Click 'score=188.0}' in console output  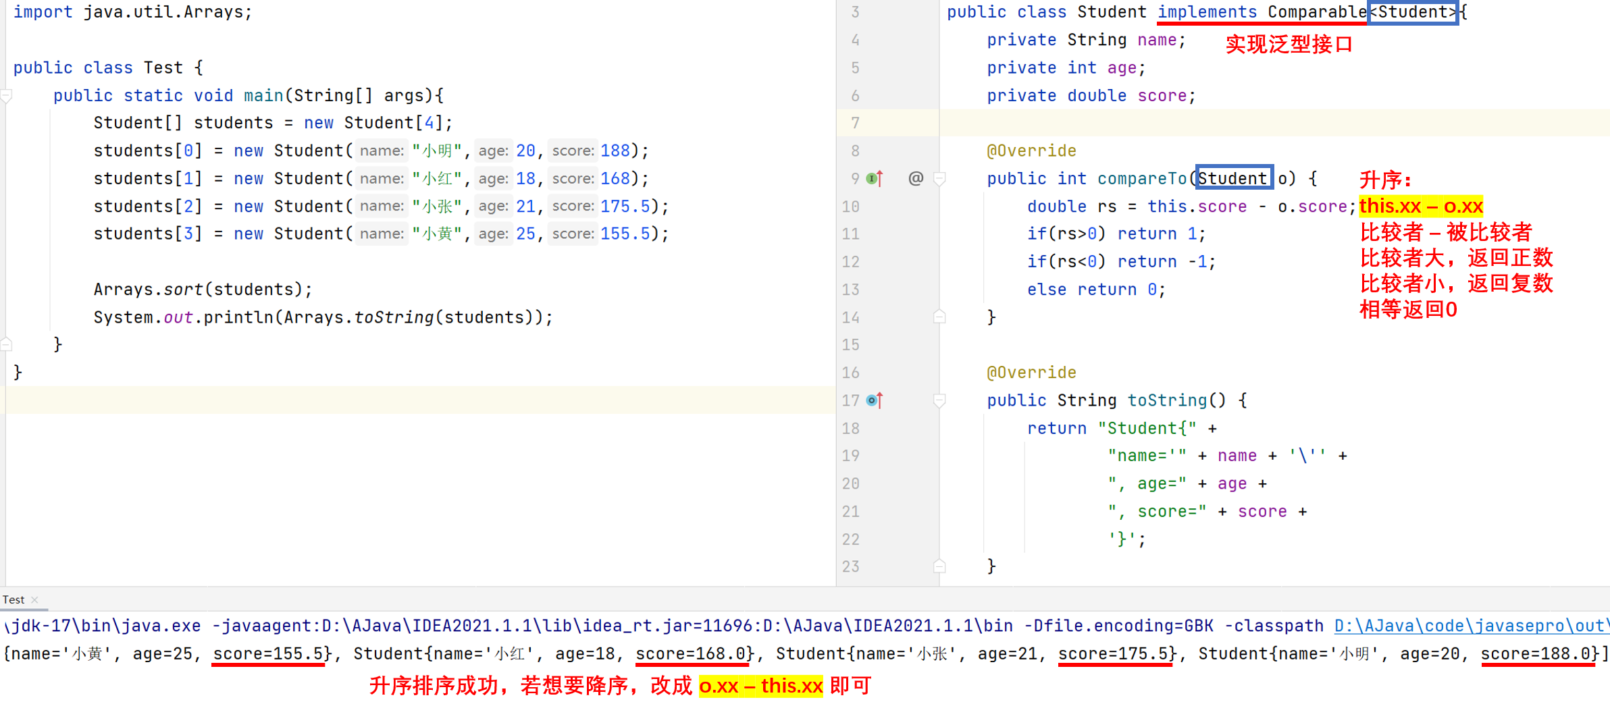[x=1540, y=653]
